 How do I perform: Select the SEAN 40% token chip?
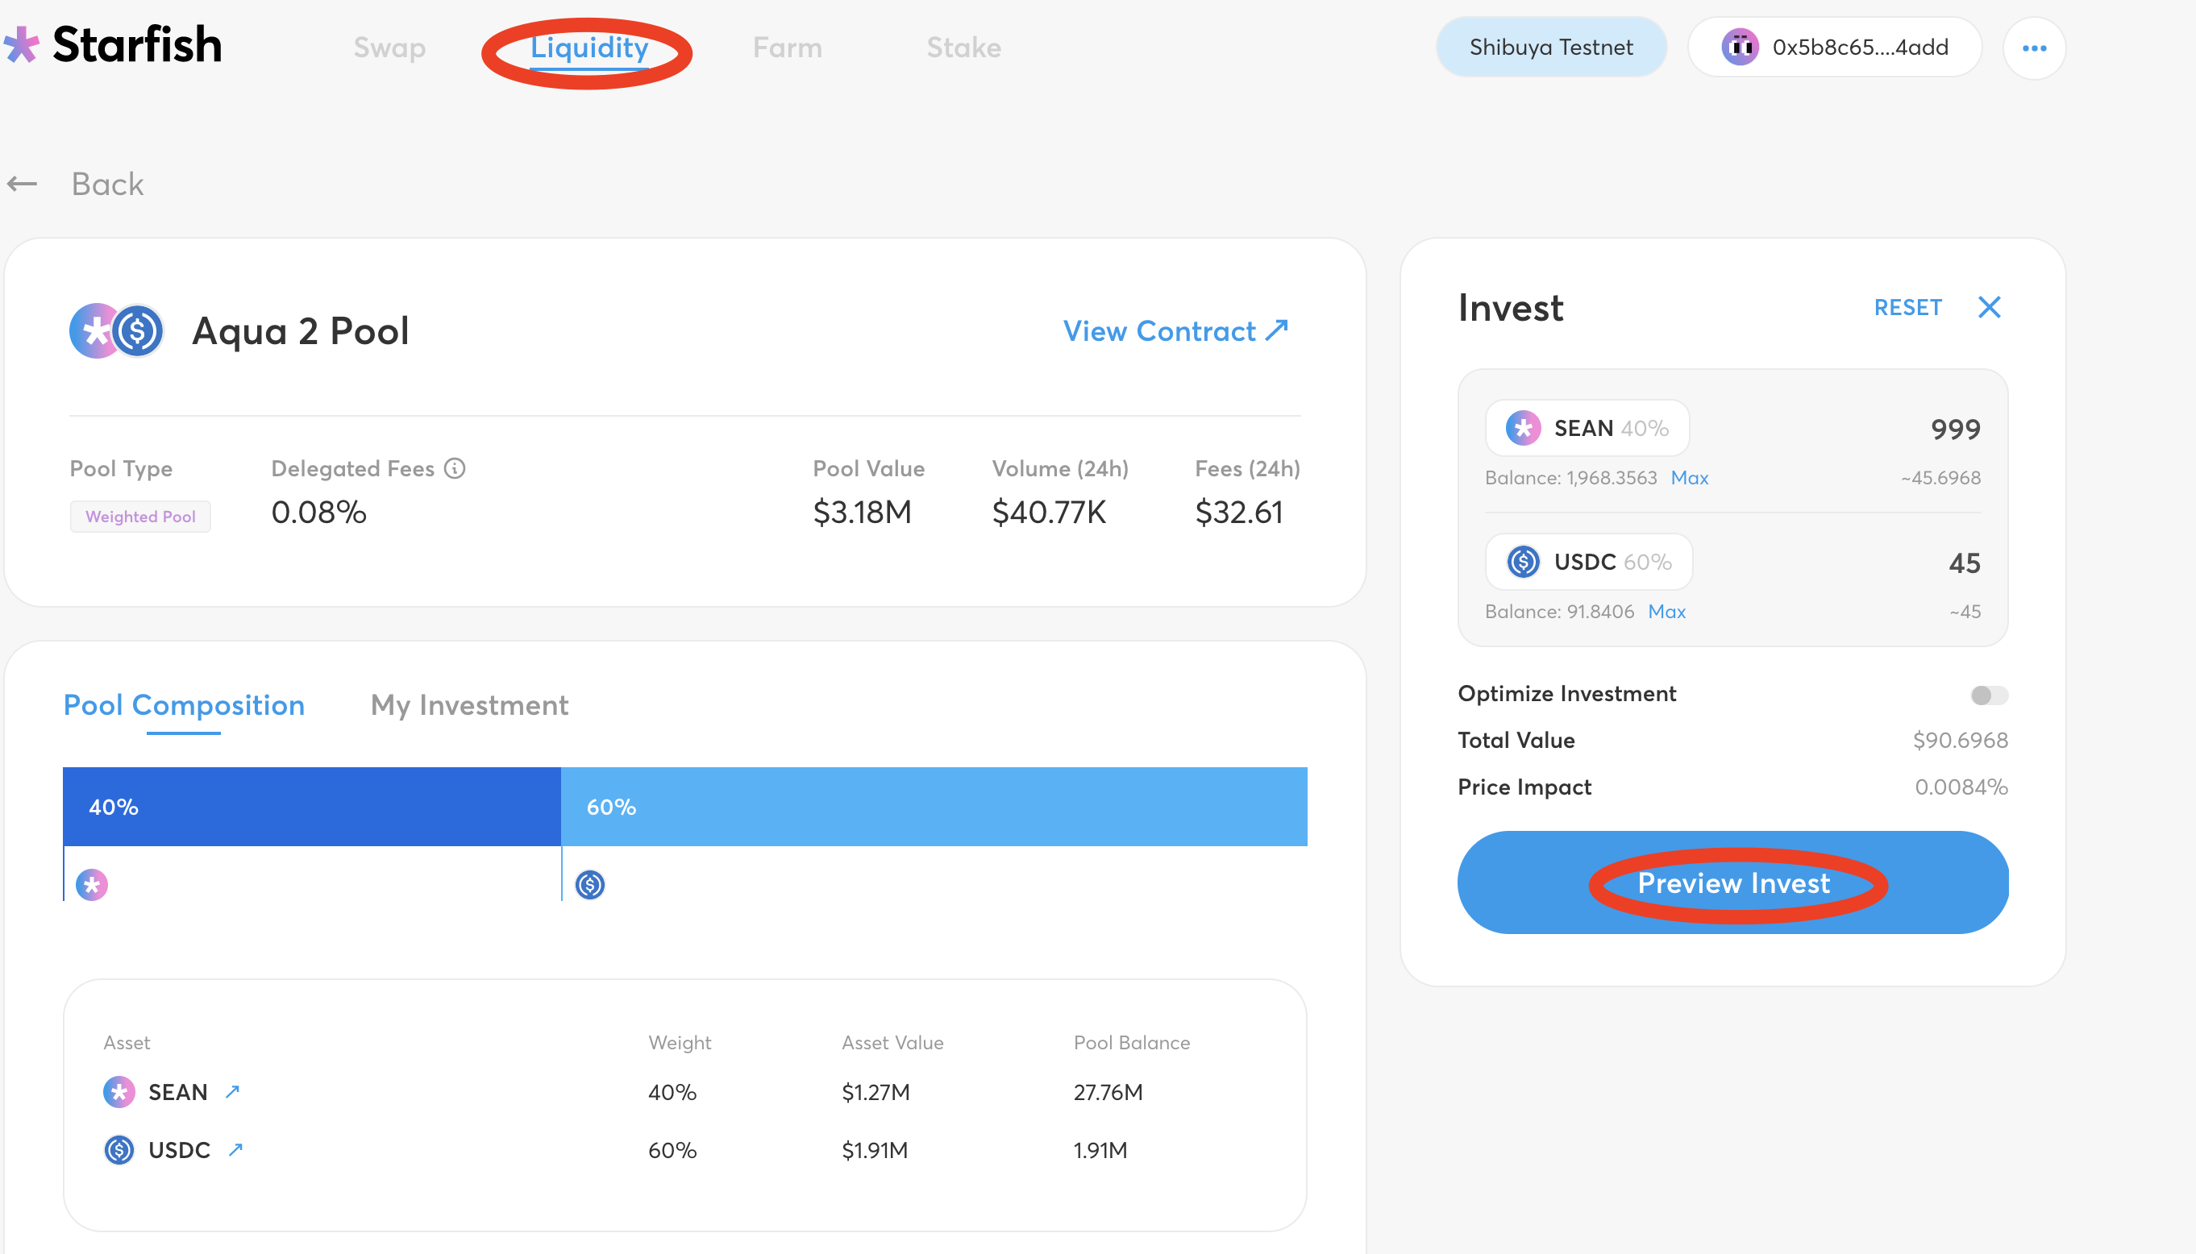point(1587,428)
